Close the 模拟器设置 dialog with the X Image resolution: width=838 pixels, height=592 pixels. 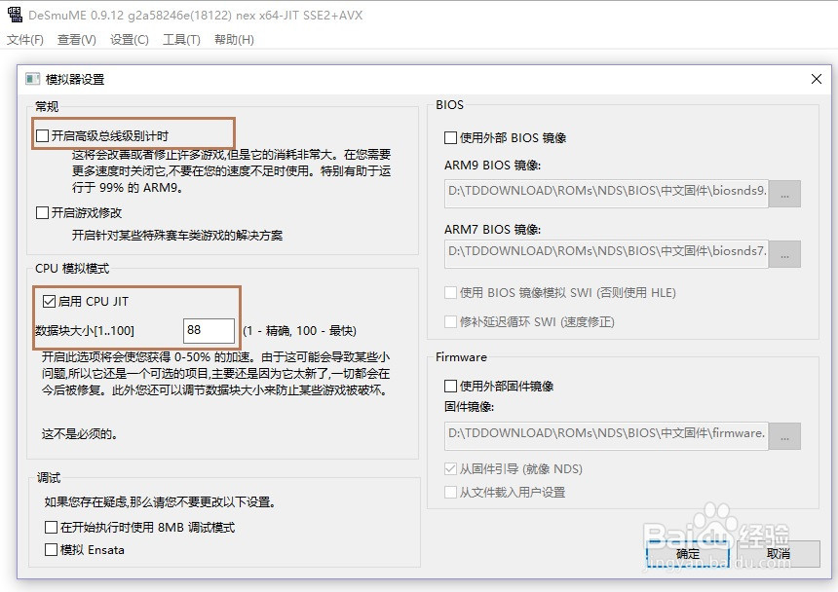click(x=816, y=79)
